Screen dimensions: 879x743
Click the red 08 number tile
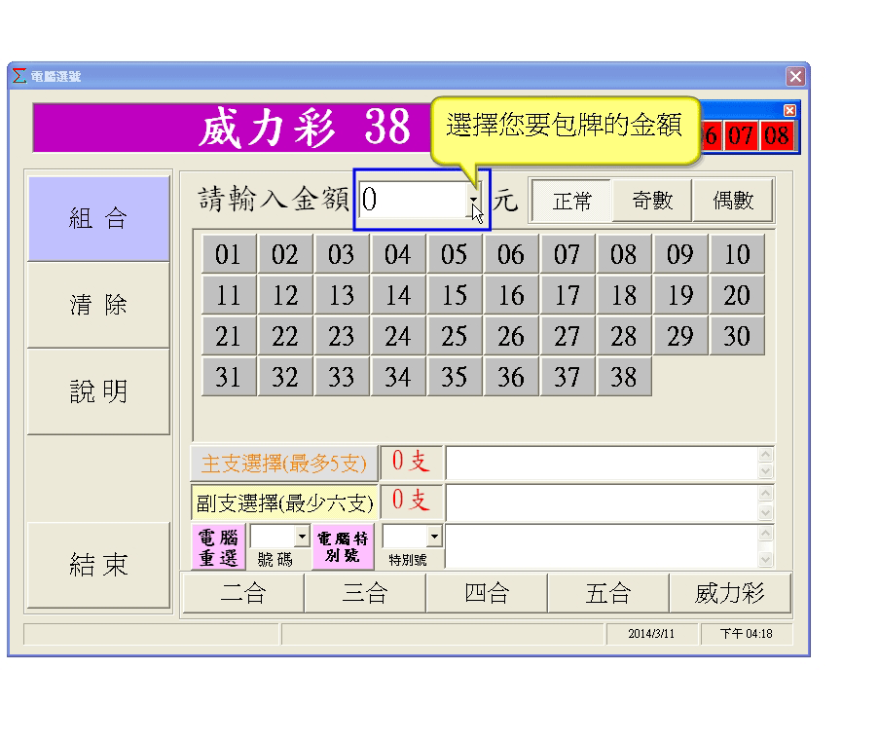[x=777, y=135]
